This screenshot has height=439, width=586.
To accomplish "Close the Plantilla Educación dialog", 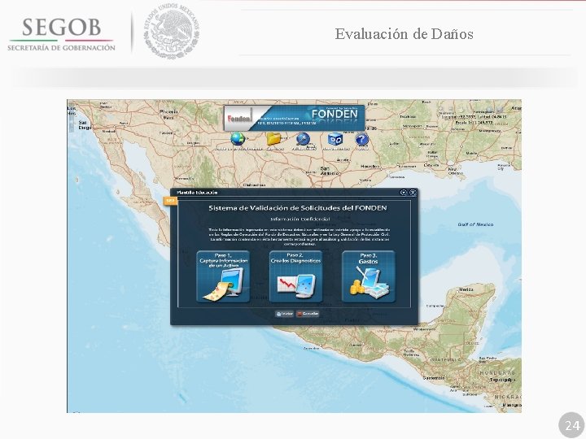I will pyautogui.click(x=413, y=192).
